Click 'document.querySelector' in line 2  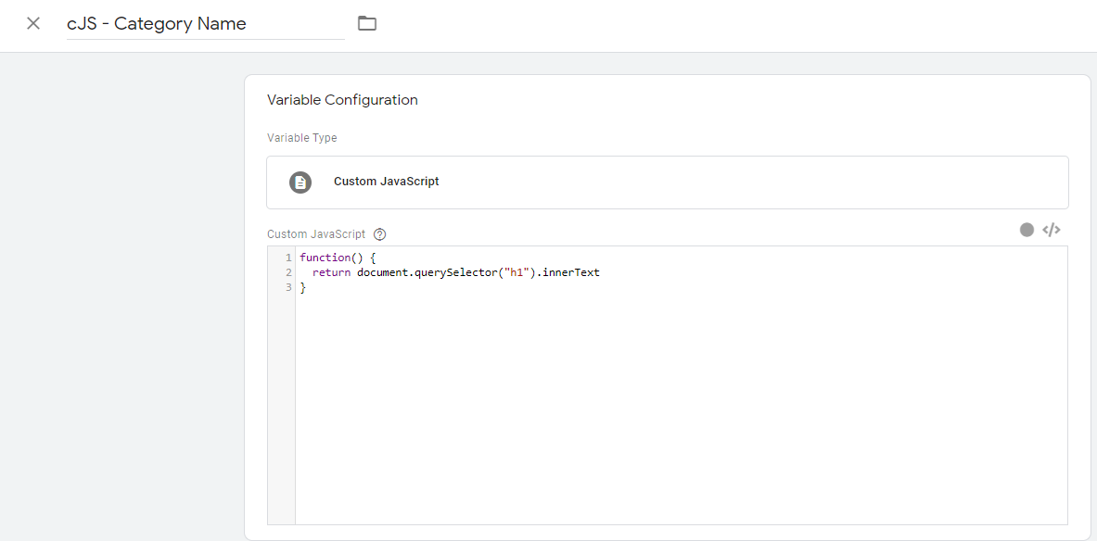427,272
